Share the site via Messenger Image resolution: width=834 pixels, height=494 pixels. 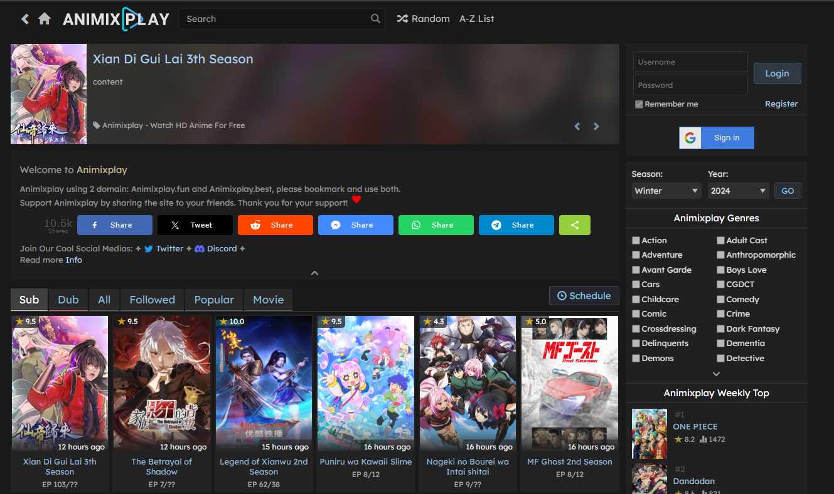click(x=356, y=225)
